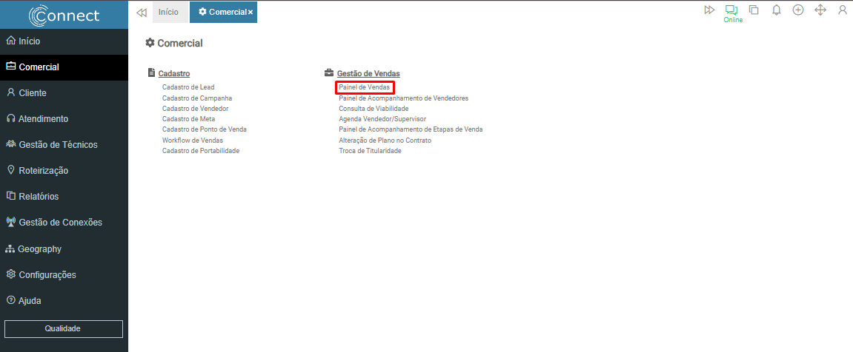Click the Qualidade button
Image resolution: width=853 pixels, height=352 pixels.
(63, 328)
